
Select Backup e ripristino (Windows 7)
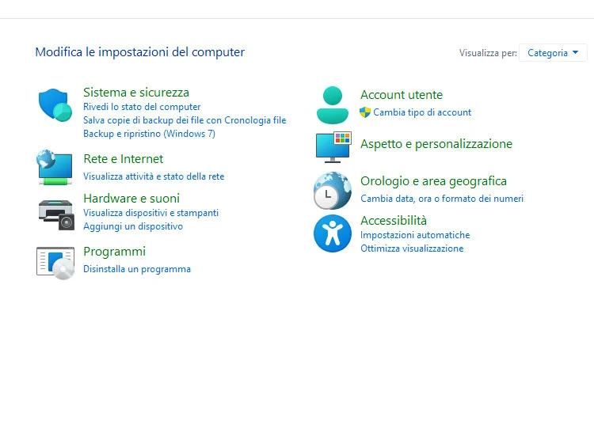click(149, 134)
